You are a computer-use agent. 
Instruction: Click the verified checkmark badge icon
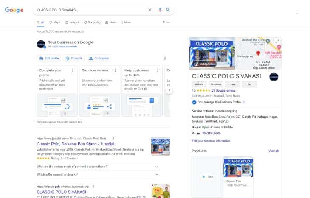point(194,102)
